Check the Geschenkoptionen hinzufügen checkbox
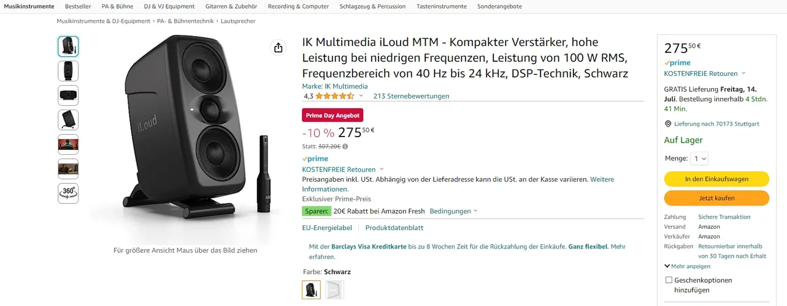Image resolution: width=787 pixels, height=306 pixels. pyautogui.click(x=669, y=280)
